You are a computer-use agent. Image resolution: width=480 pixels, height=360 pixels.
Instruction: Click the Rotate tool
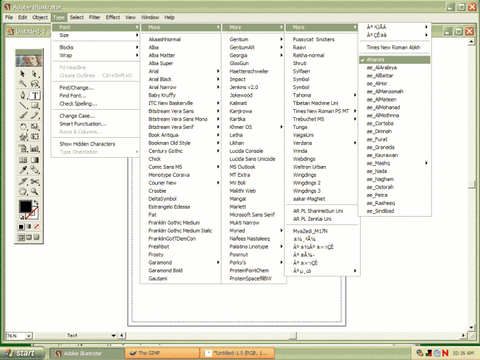coord(23,128)
